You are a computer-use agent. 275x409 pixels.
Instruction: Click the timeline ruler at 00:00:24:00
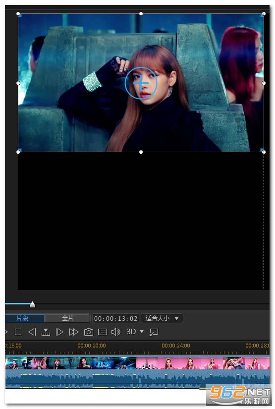tap(176, 346)
